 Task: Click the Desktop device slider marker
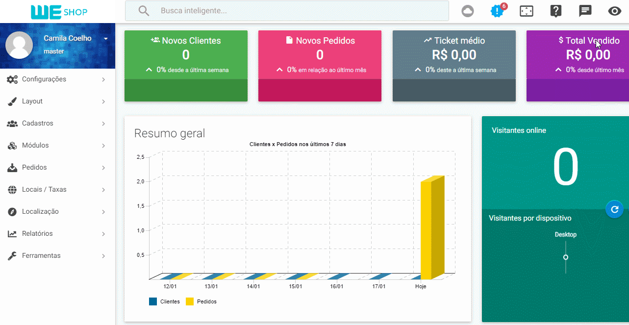(x=566, y=257)
